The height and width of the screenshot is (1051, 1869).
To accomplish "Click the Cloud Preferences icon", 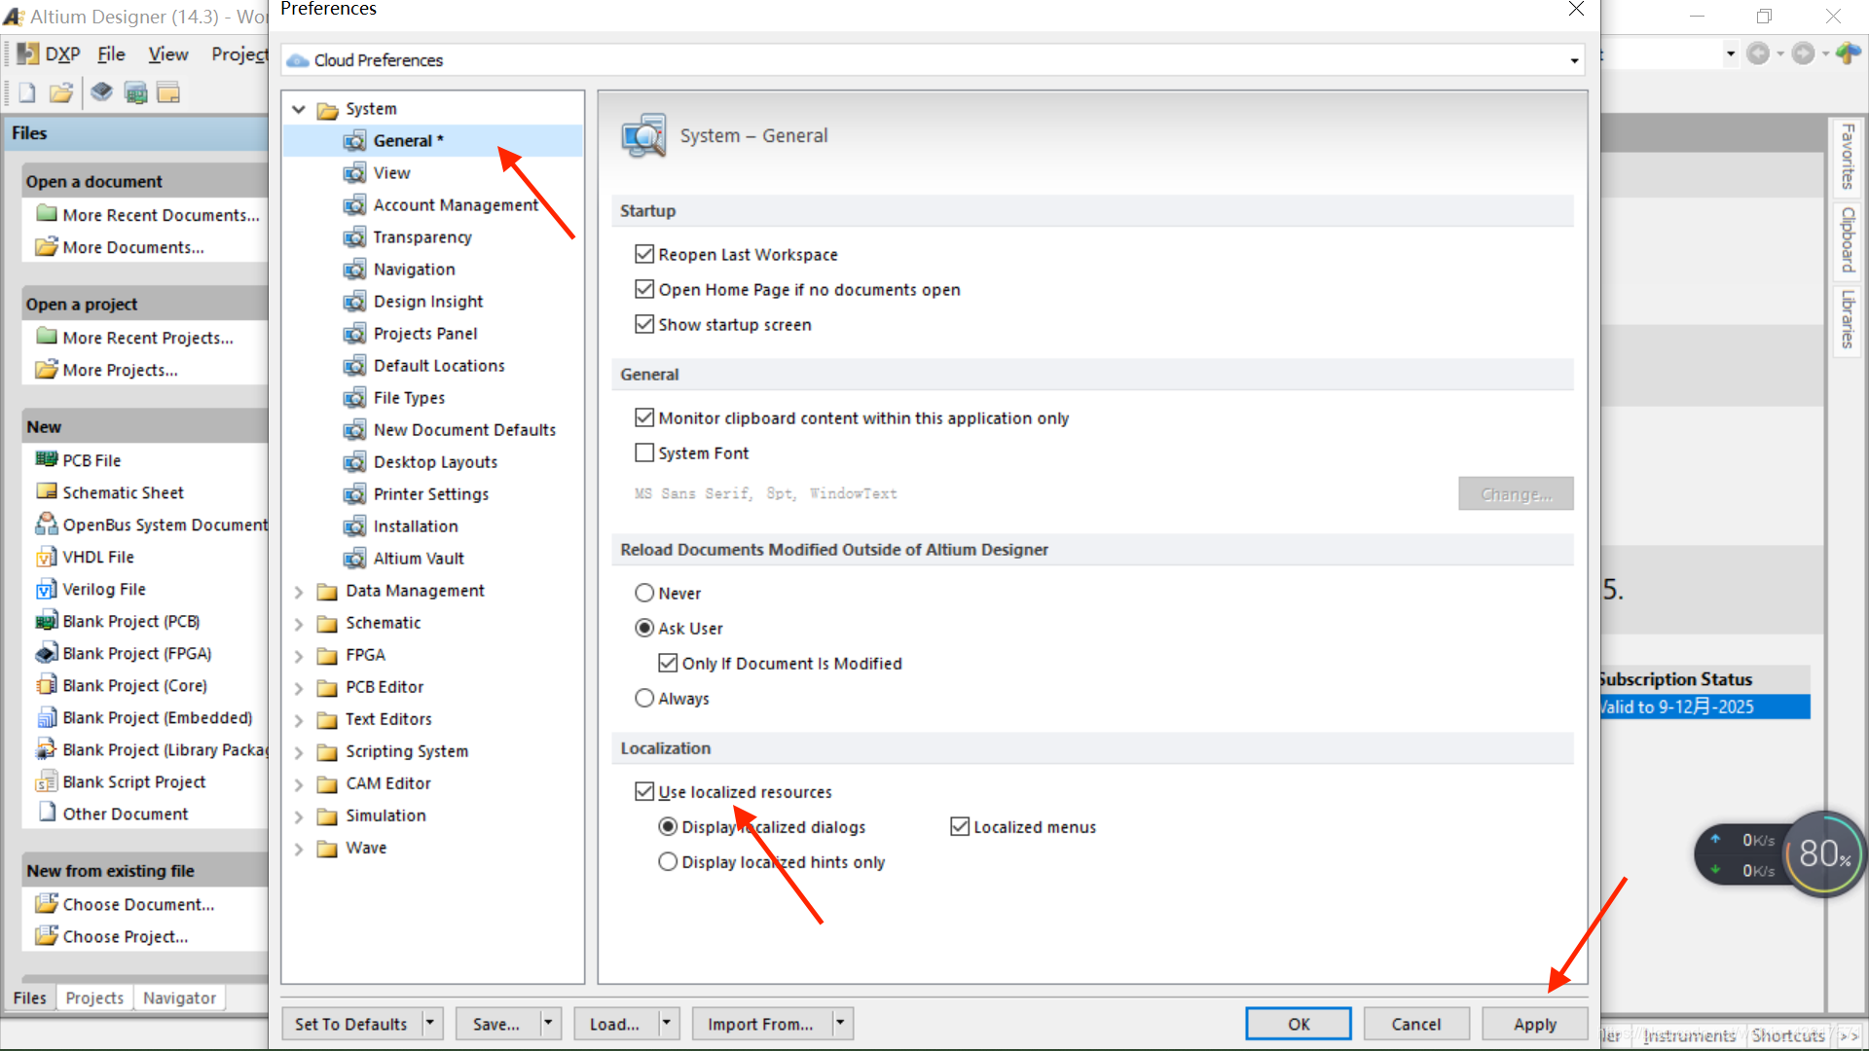I will (x=298, y=60).
